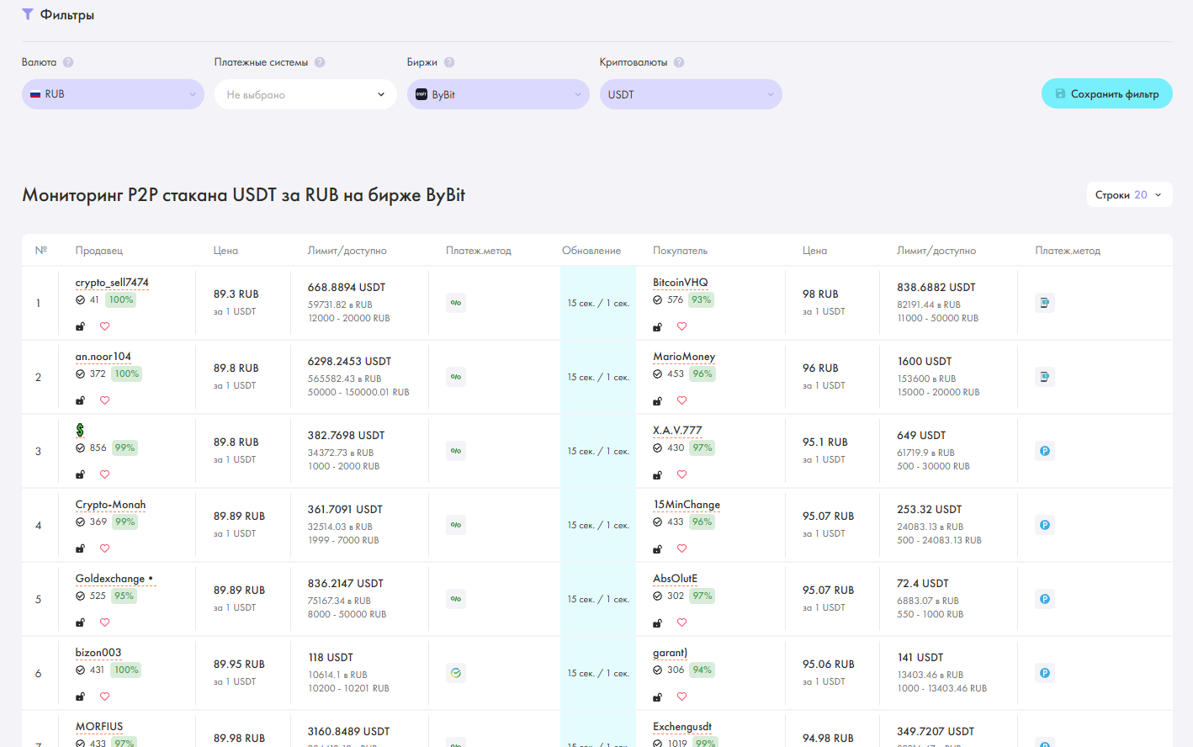Click payment method icon for MarioMoney
The width and height of the screenshot is (1193, 747).
[1045, 377]
